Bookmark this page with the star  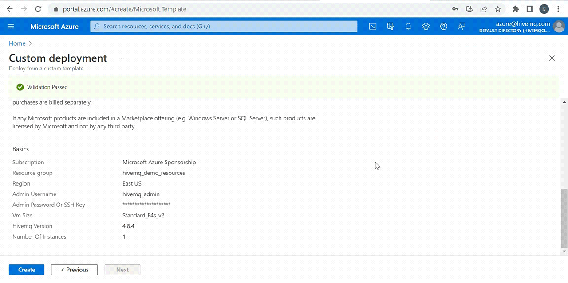click(x=498, y=9)
